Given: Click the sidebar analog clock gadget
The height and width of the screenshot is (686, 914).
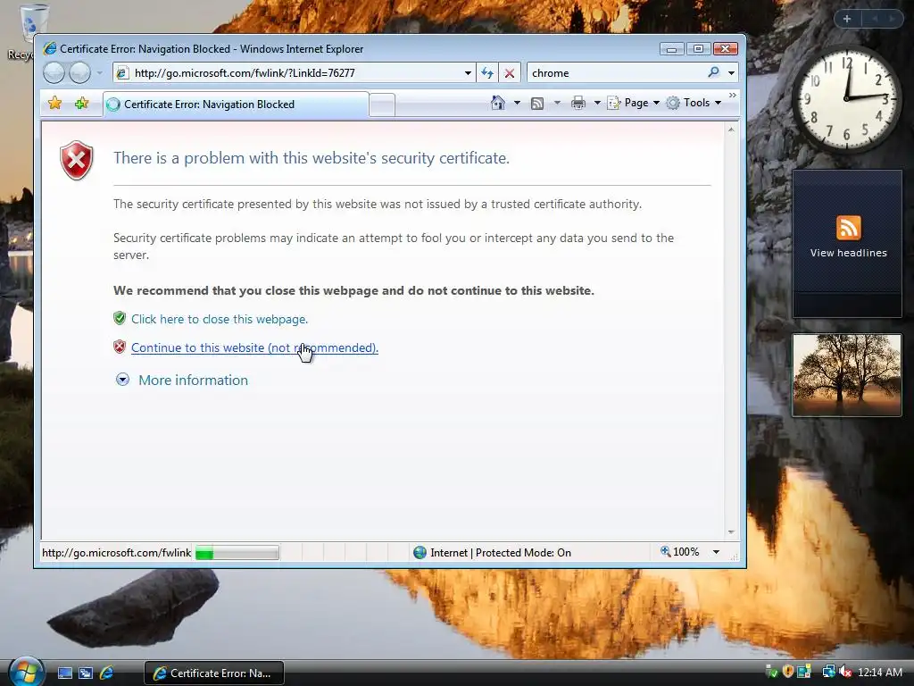Looking at the screenshot, I should (846, 99).
